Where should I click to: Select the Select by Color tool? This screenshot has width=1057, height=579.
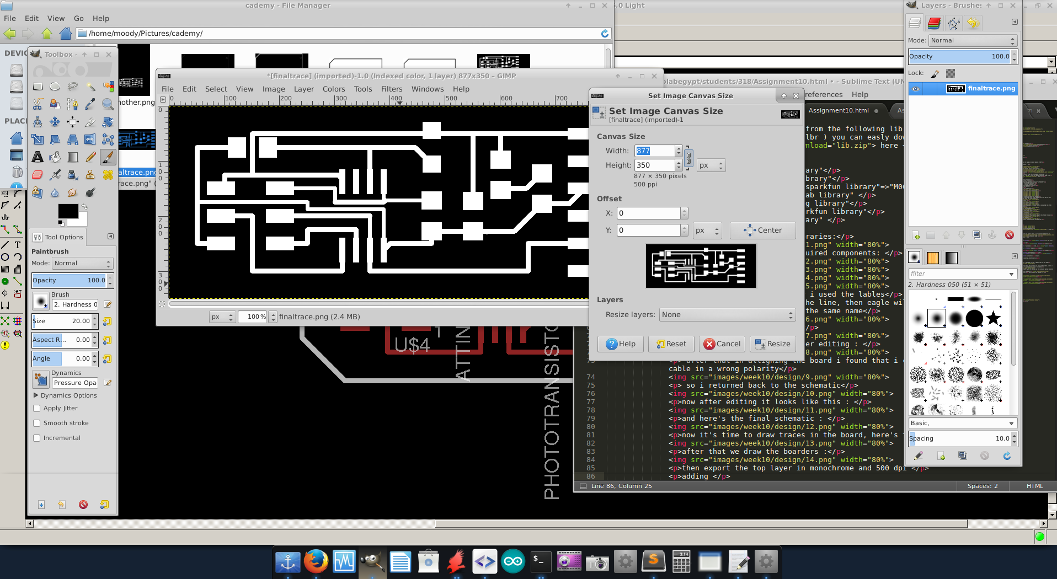(108, 87)
